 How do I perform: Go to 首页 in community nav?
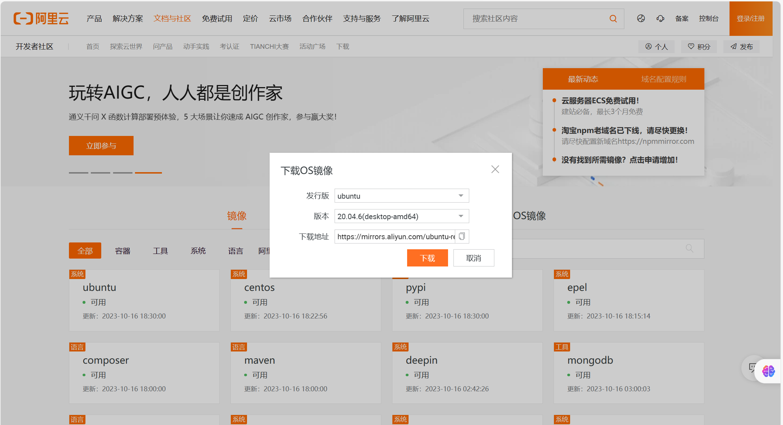point(93,47)
